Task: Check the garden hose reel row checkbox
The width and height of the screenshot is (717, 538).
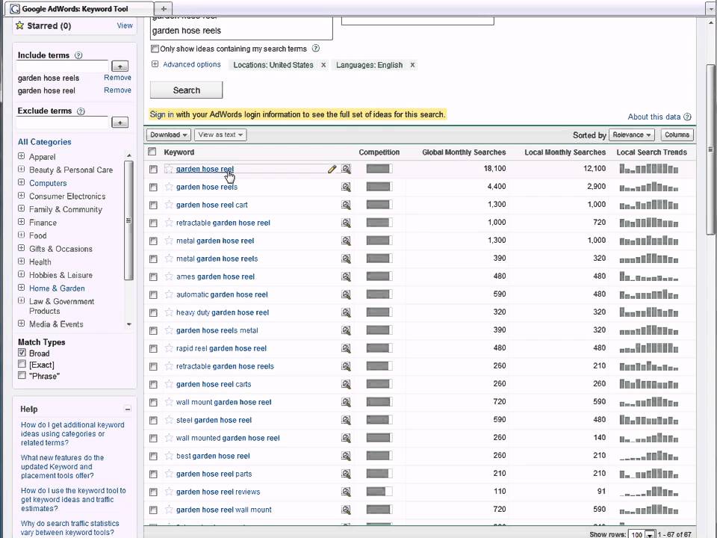Action: [x=153, y=170]
